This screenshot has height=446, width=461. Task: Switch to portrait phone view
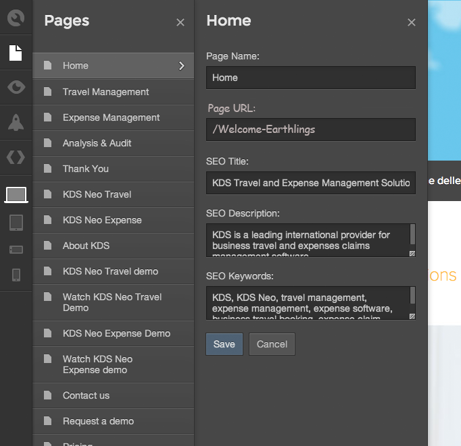[16, 275]
